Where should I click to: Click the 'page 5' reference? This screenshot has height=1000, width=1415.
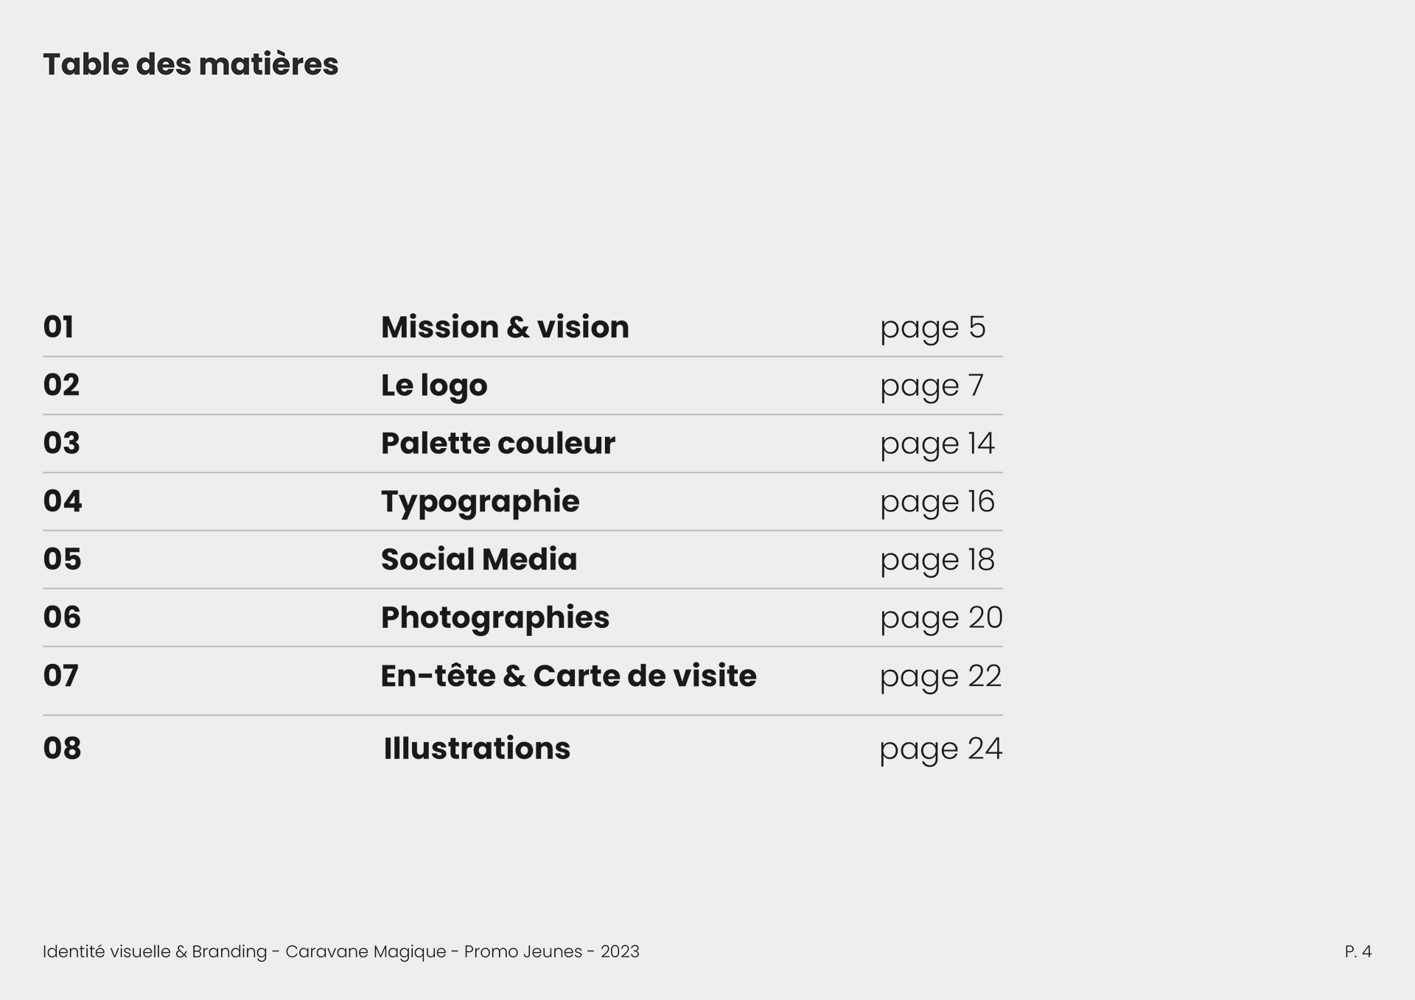click(x=932, y=328)
